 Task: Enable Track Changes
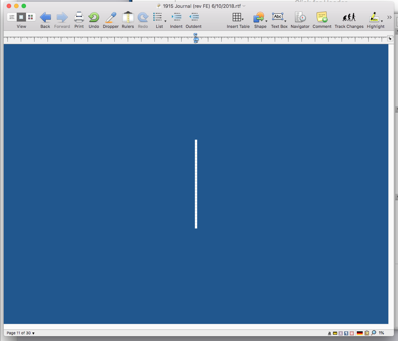pos(349,17)
